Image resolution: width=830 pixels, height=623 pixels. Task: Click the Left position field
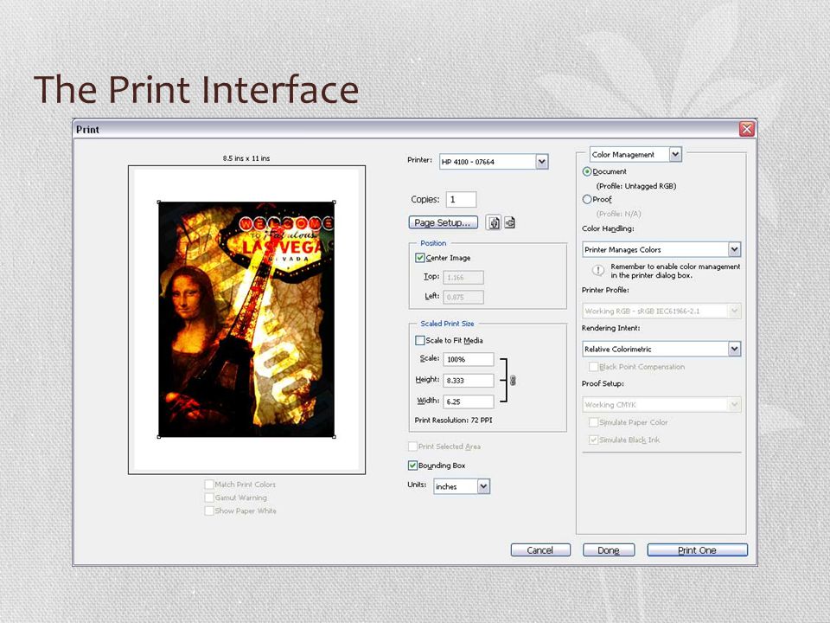463,297
